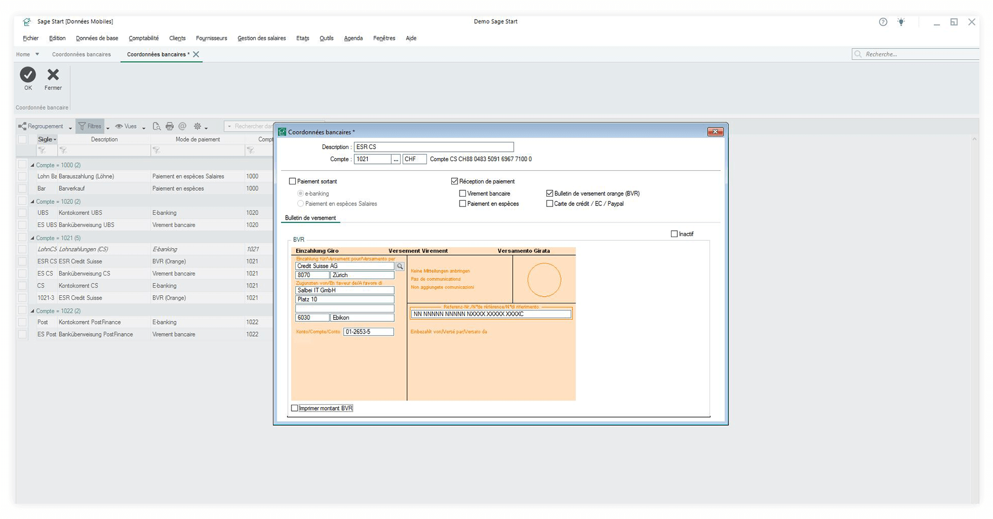Select Paiement en espèces Salaires radio button
Screen dimensions: 993x519
click(300, 203)
